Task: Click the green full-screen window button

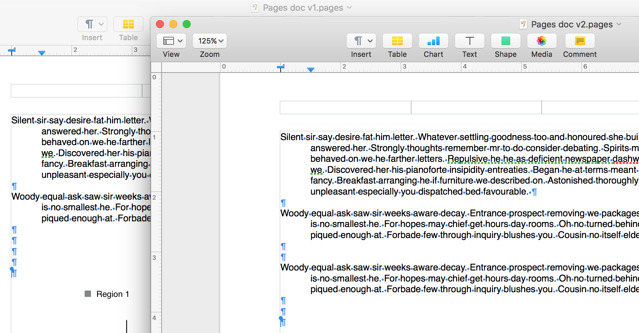Action: (x=187, y=24)
